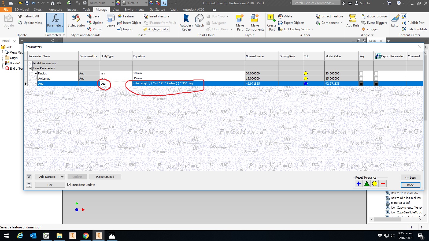Expand the Parameters panel dropdown

tap(64, 35)
